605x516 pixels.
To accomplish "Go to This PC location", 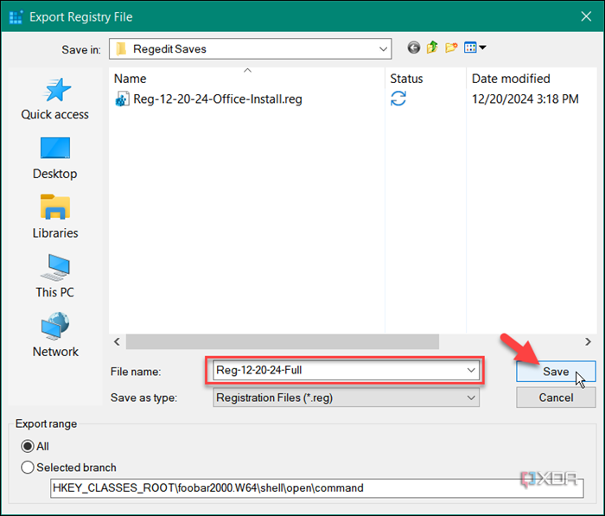I will [55, 277].
